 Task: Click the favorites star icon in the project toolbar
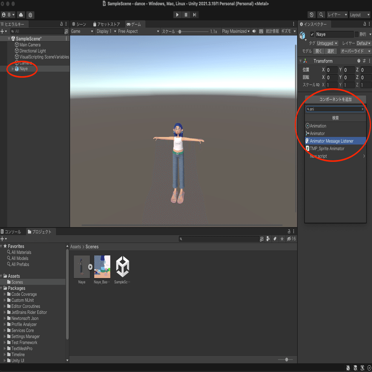pyautogui.click(x=282, y=239)
